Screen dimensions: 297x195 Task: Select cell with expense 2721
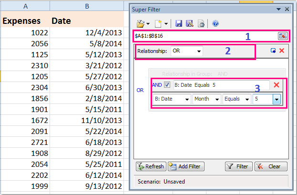pos(25,143)
